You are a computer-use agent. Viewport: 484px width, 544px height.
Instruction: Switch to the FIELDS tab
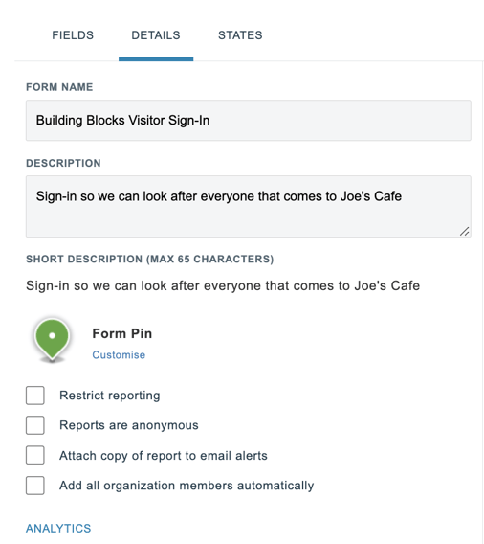(73, 35)
